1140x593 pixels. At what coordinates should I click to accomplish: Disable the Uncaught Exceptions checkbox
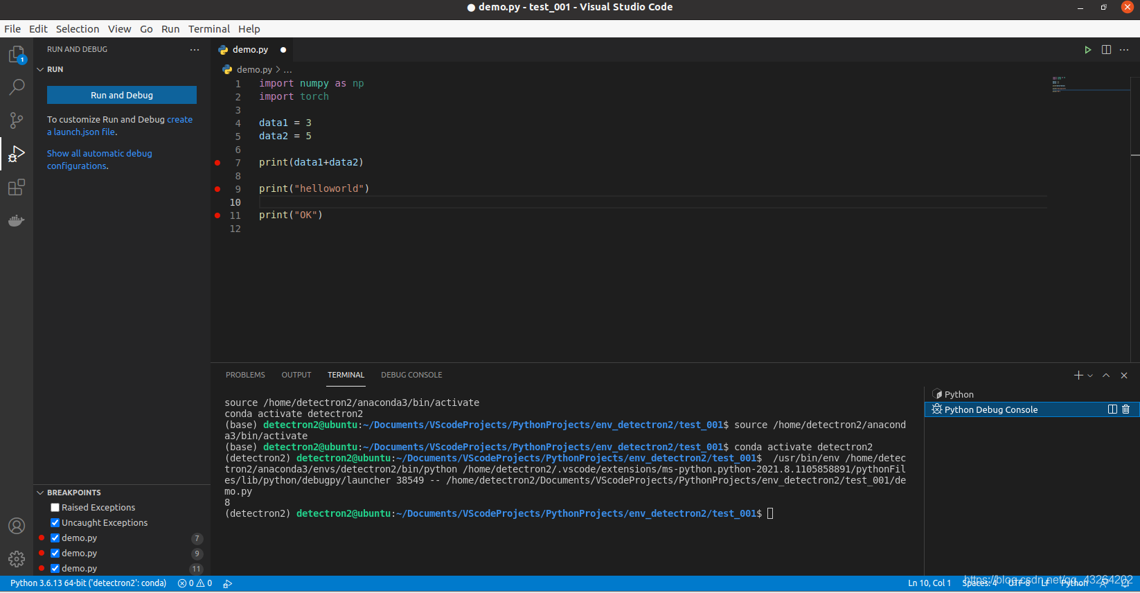click(x=55, y=523)
